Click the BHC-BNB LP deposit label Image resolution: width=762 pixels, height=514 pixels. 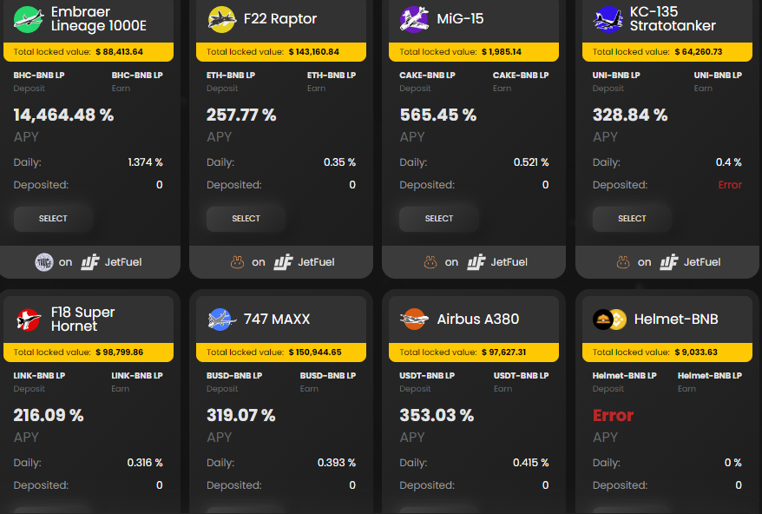[39, 76]
